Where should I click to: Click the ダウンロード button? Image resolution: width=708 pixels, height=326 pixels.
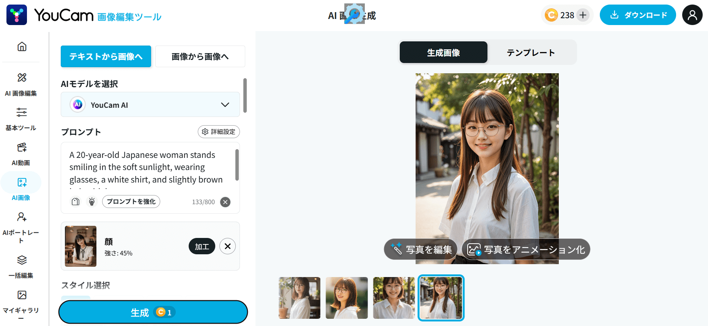click(638, 15)
